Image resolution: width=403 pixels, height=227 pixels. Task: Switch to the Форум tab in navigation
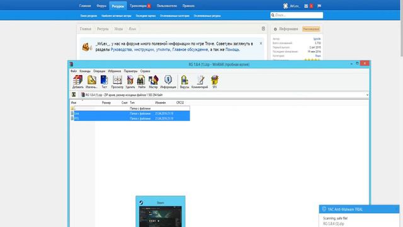pos(101,6)
